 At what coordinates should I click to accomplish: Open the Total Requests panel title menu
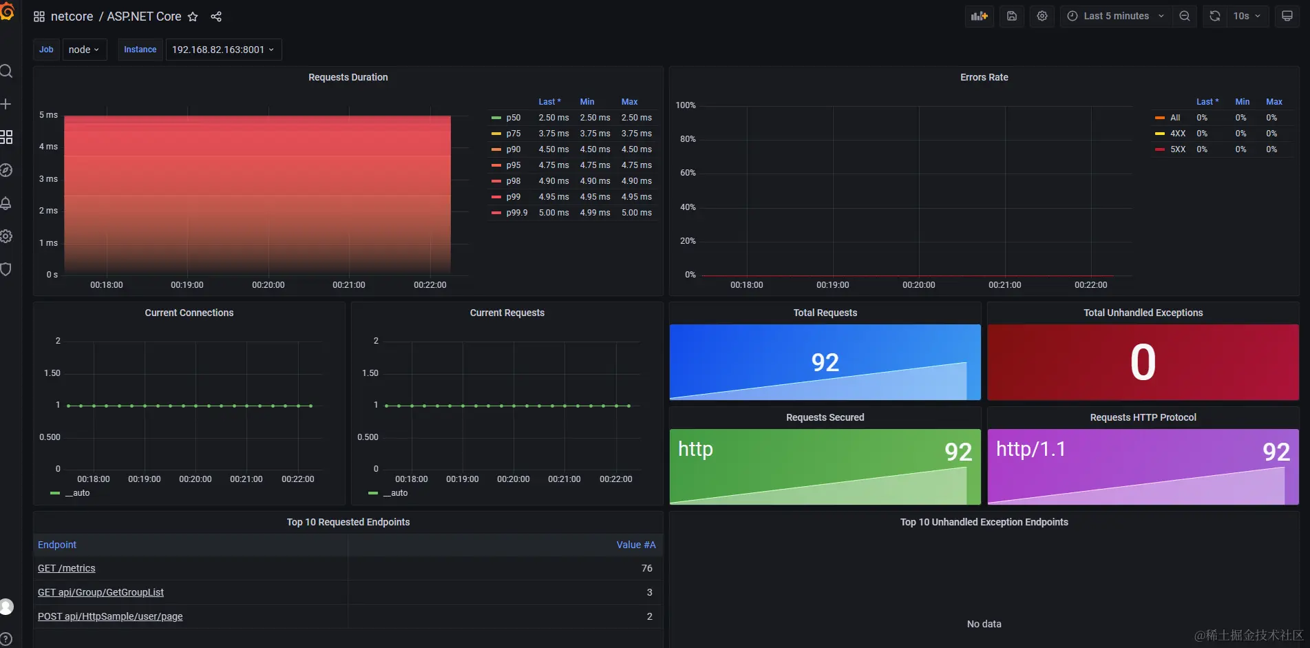[x=825, y=313]
